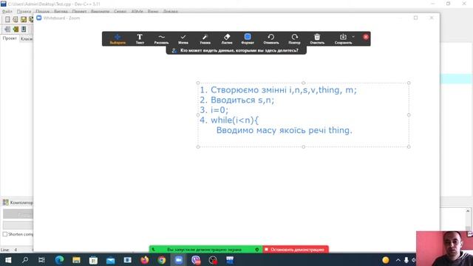Screen dimensions: 473x266
Task: Click New file icon in Dev-C++ toolbar
Action: tap(7, 19)
